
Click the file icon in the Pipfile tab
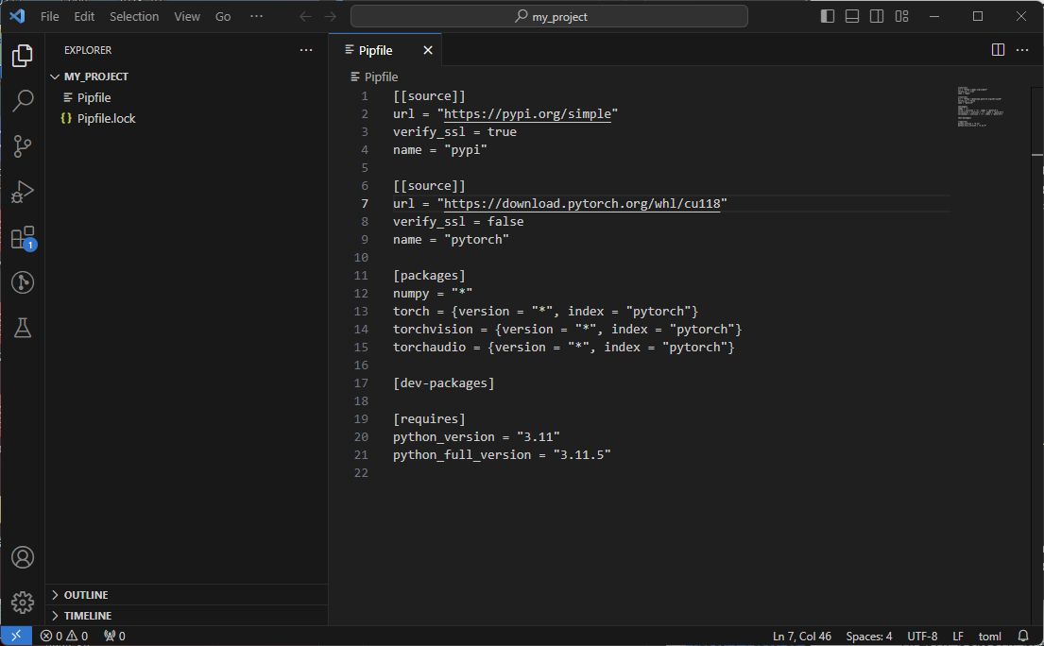click(x=350, y=50)
